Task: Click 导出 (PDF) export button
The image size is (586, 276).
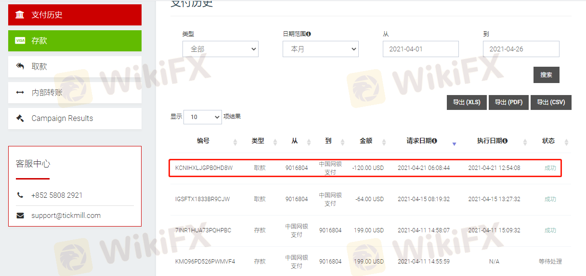Action: tap(508, 102)
